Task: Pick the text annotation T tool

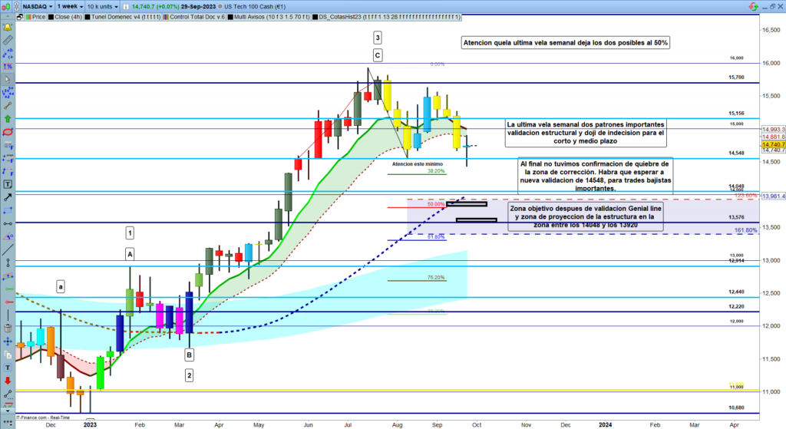Action: [7, 184]
